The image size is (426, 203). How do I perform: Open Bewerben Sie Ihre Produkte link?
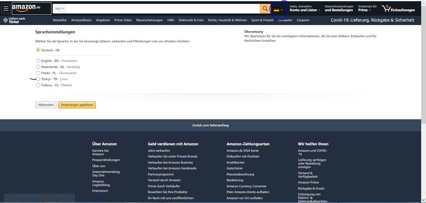coord(168,192)
